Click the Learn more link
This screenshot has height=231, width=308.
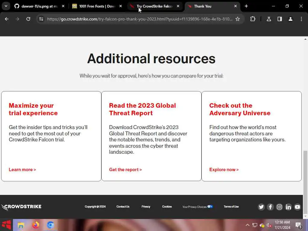click(x=22, y=170)
